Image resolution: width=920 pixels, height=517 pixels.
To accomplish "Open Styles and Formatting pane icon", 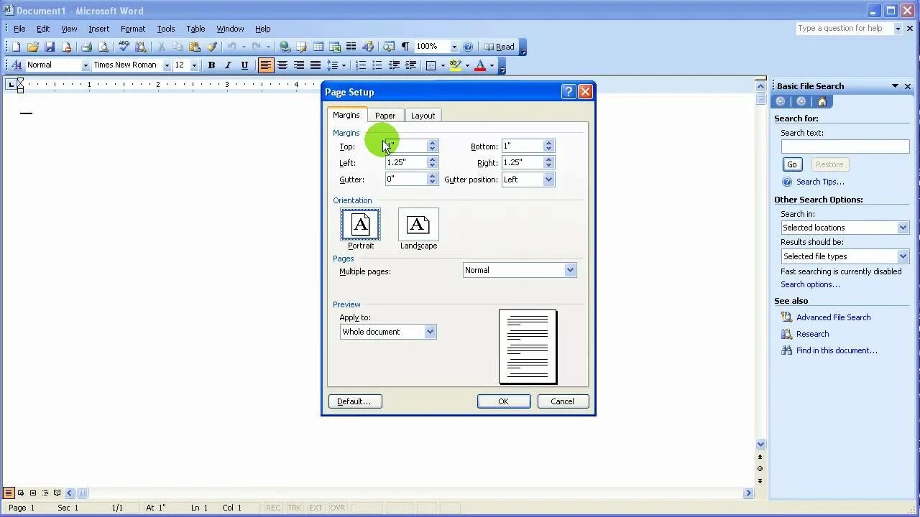I will tap(17, 65).
